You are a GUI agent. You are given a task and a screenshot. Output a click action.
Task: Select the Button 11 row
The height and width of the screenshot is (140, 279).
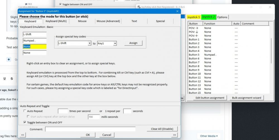pyautogui.click(x=228, y=78)
